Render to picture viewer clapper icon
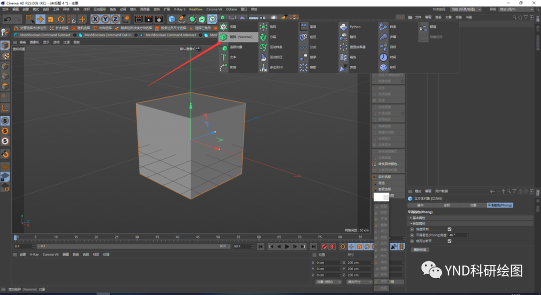Viewport: 541px width, 295px height. [x=149, y=19]
